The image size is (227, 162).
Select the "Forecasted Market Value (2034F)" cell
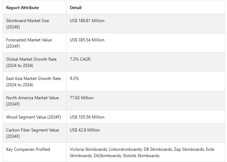(29, 43)
